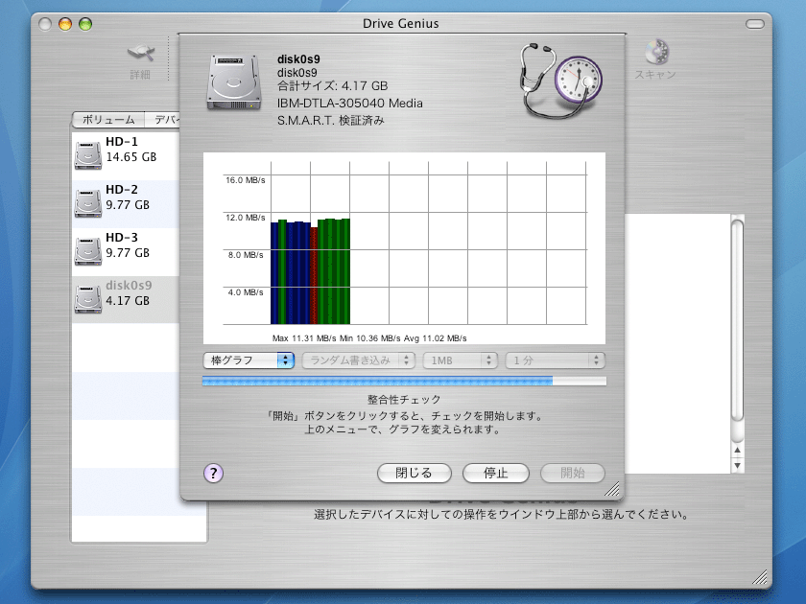Click the red bar in the benchmark graph
The height and width of the screenshot is (604, 806).
click(314, 275)
